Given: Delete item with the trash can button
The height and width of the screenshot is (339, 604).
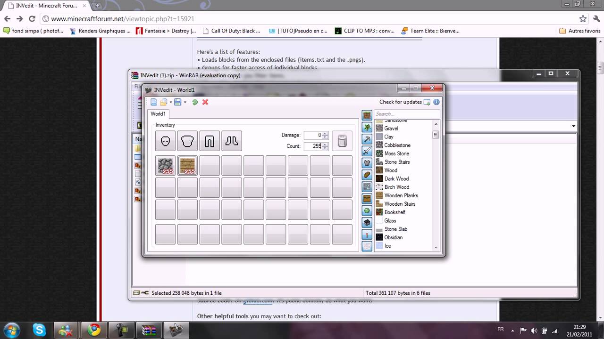Looking at the screenshot, I should (x=342, y=141).
